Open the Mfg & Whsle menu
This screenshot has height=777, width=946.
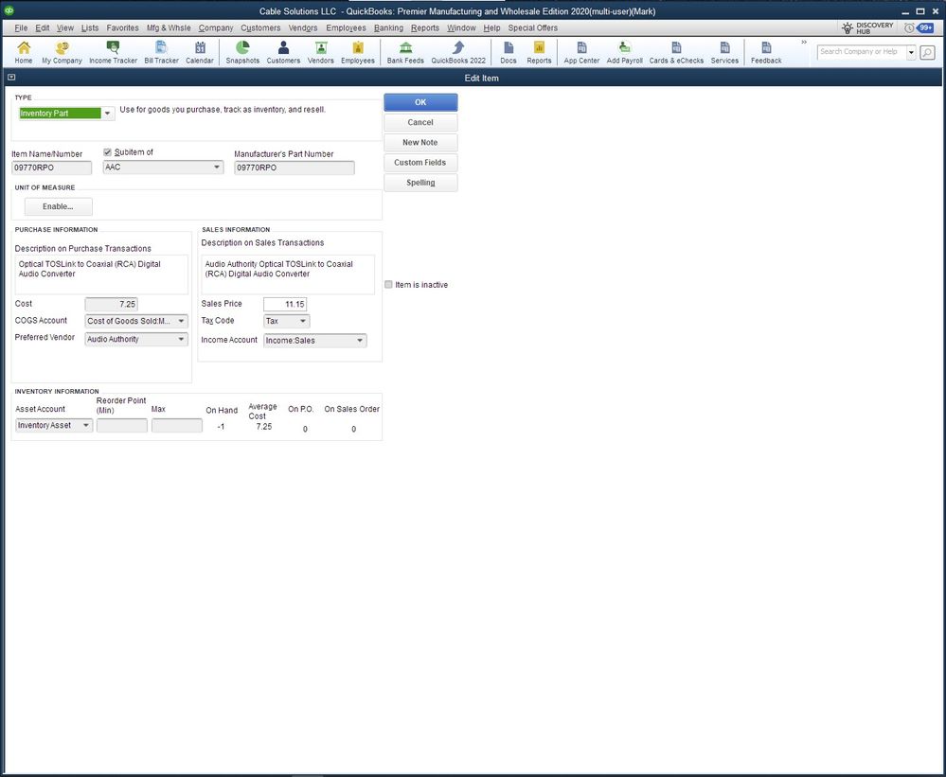[x=169, y=27]
